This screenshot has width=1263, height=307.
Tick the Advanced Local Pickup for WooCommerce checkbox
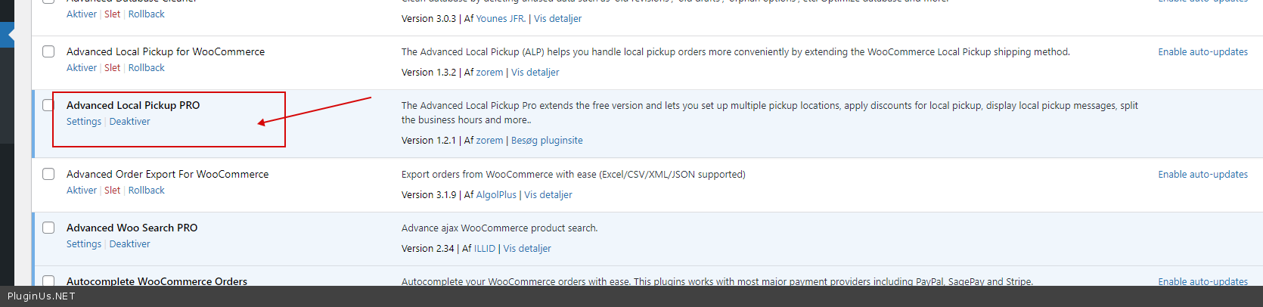(x=48, y=51)
